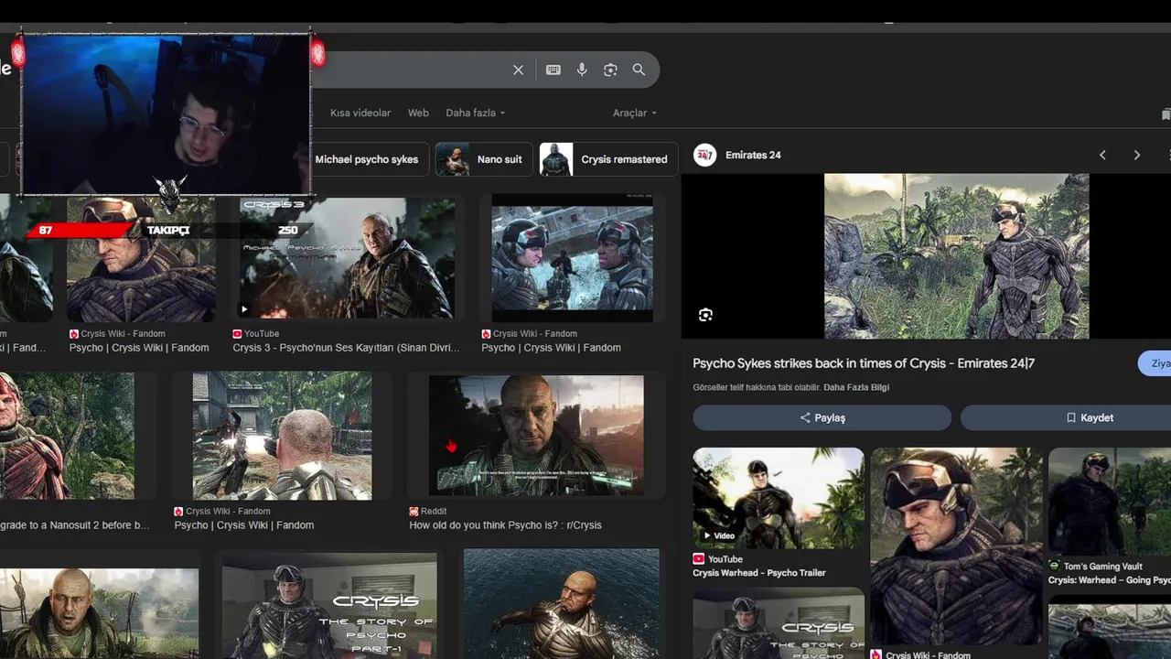
Task: Click Crysis Warhead - Psycho Trailer caption
Action: 759,573
